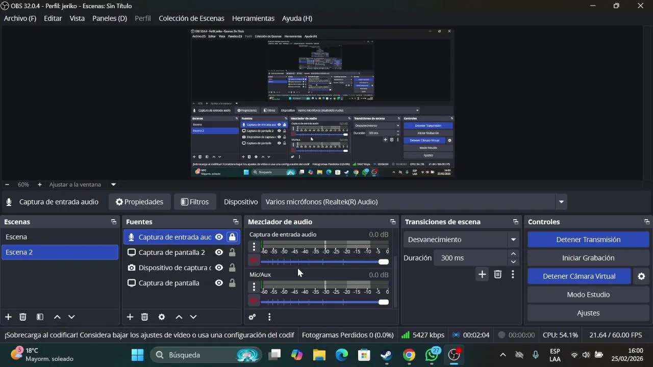The width and height of the screenshot is (653, 367).
Task: Add a new source in Fuentes panel
Action: click(x=130, y=317)
